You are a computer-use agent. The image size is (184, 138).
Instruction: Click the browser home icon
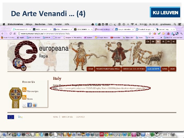[15, 34]
